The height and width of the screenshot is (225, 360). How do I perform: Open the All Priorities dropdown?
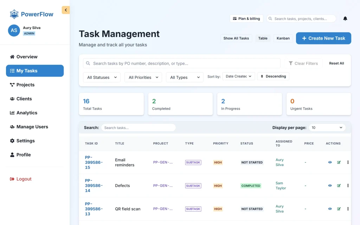point(143,77)
